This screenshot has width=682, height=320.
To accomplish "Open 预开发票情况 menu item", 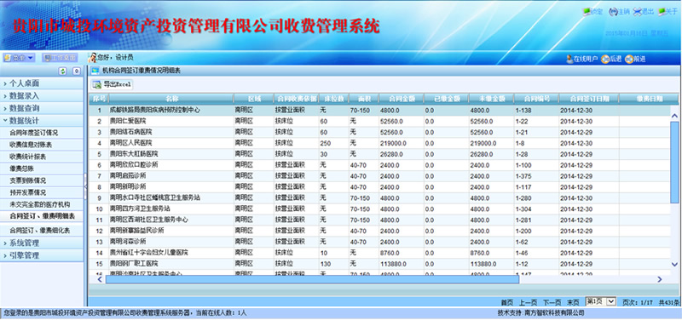I will click(x=42, y=191).
